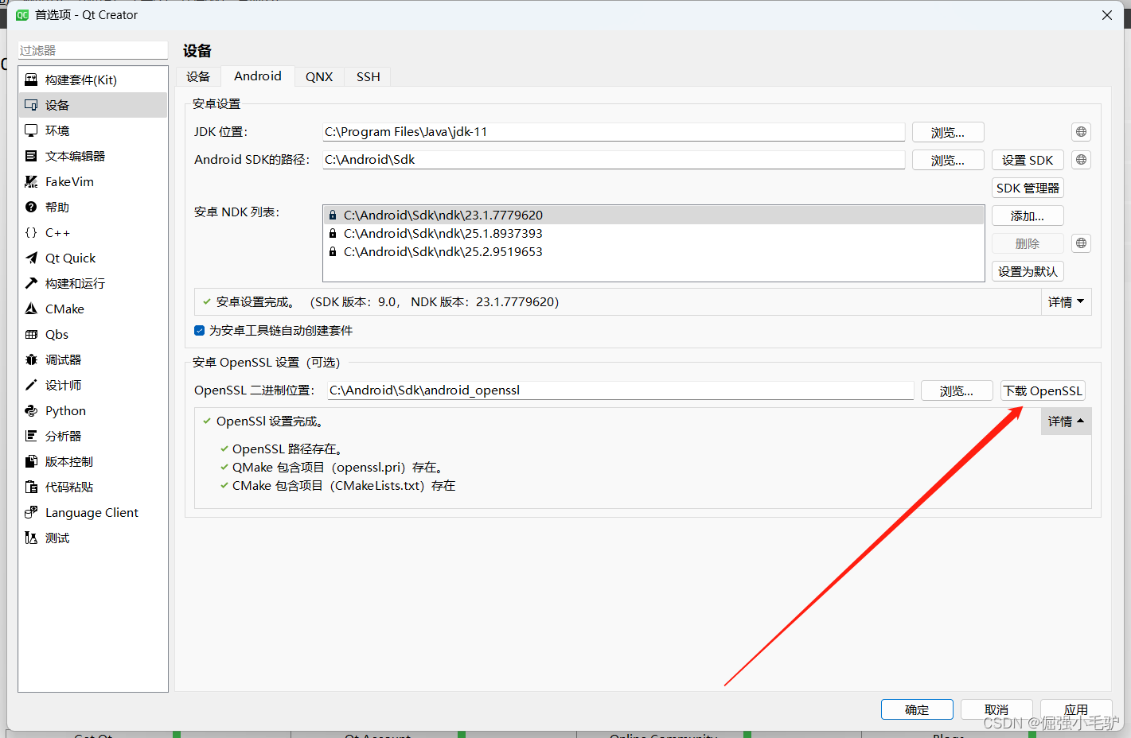
Task: Open the 帮助 help category icon
Action: pyautogui.click(x=31, y=207)
